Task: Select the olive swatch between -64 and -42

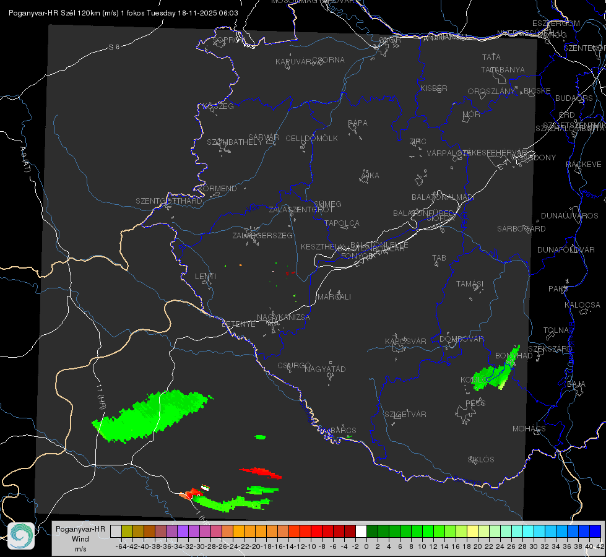Action: click(127, 531)
